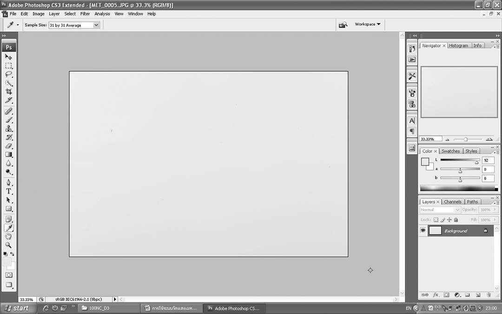Click the Create new layer icon

(x=478, y=295)
